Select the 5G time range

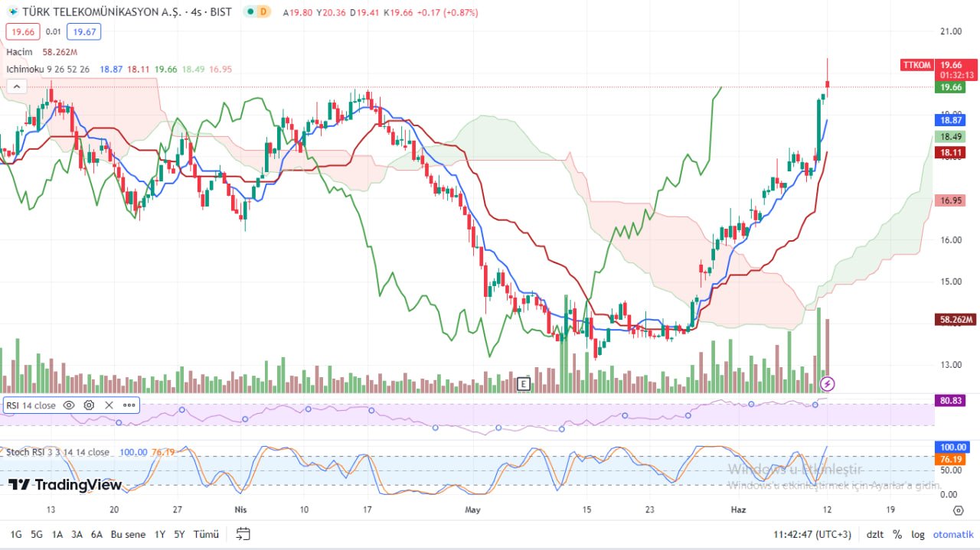pos(37,535)
